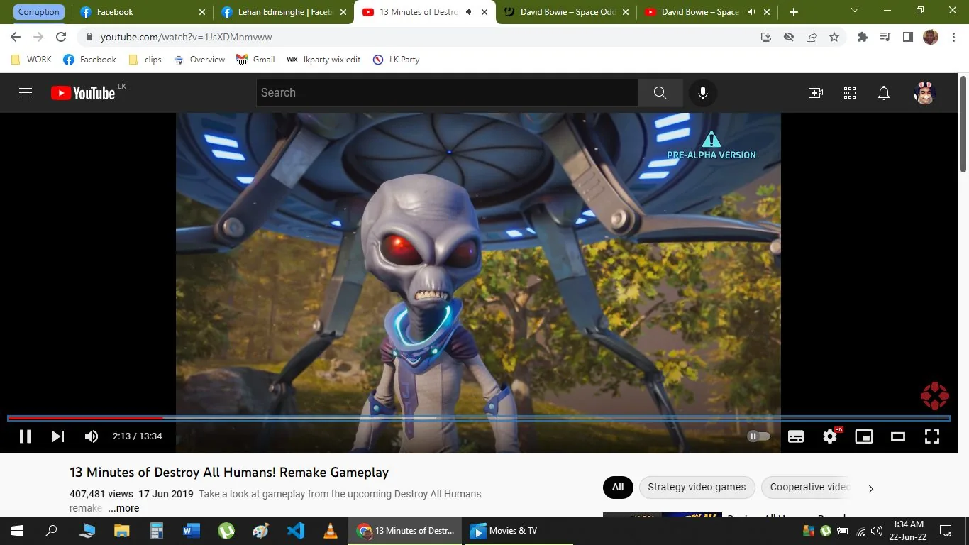
Task: Mute the video with the speaker icon
Action: (x=91, y=436)
